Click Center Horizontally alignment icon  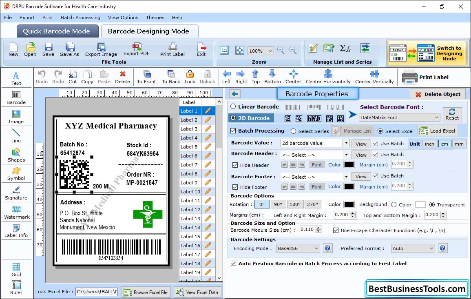[328, 77]
